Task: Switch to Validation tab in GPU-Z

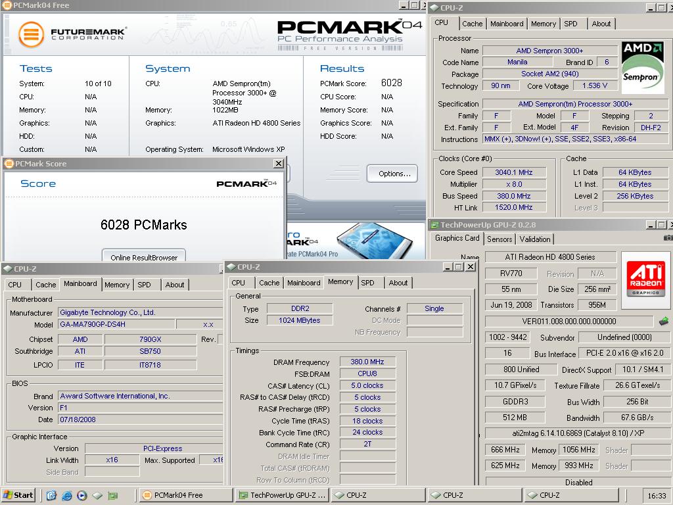Action: point(535,239)
